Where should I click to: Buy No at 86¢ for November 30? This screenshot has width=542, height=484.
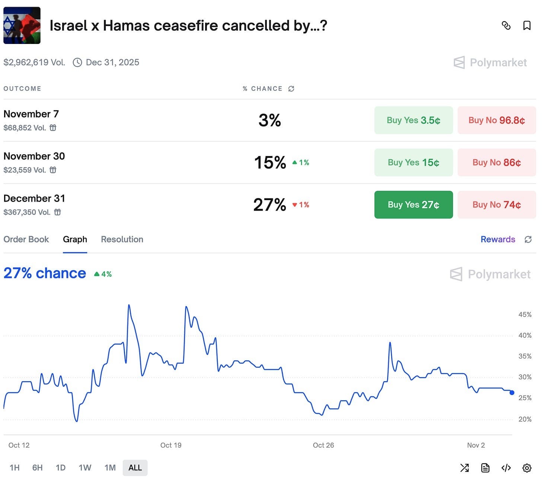coord(497,162)
